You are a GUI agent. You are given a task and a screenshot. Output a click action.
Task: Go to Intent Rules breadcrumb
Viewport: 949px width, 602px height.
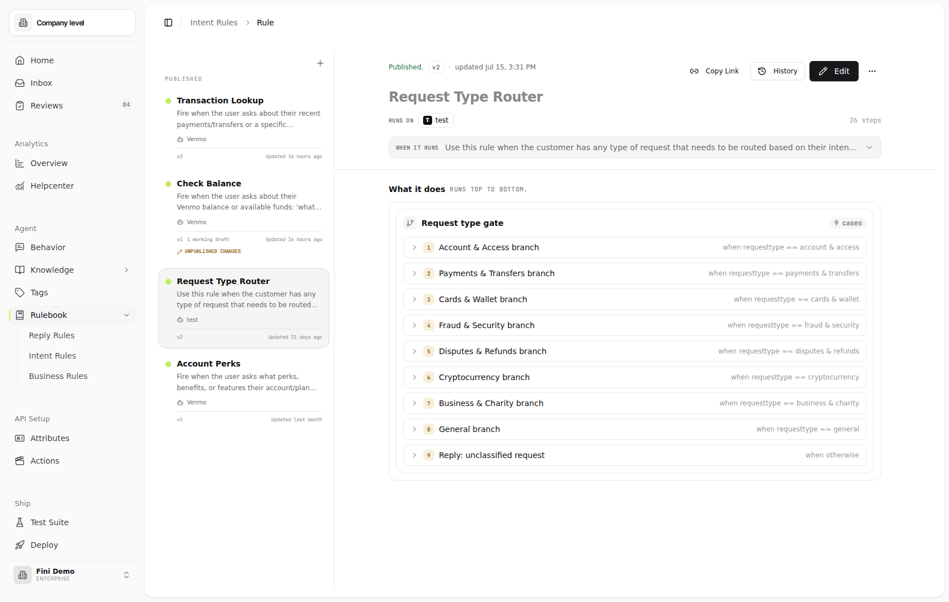(214, 23)
